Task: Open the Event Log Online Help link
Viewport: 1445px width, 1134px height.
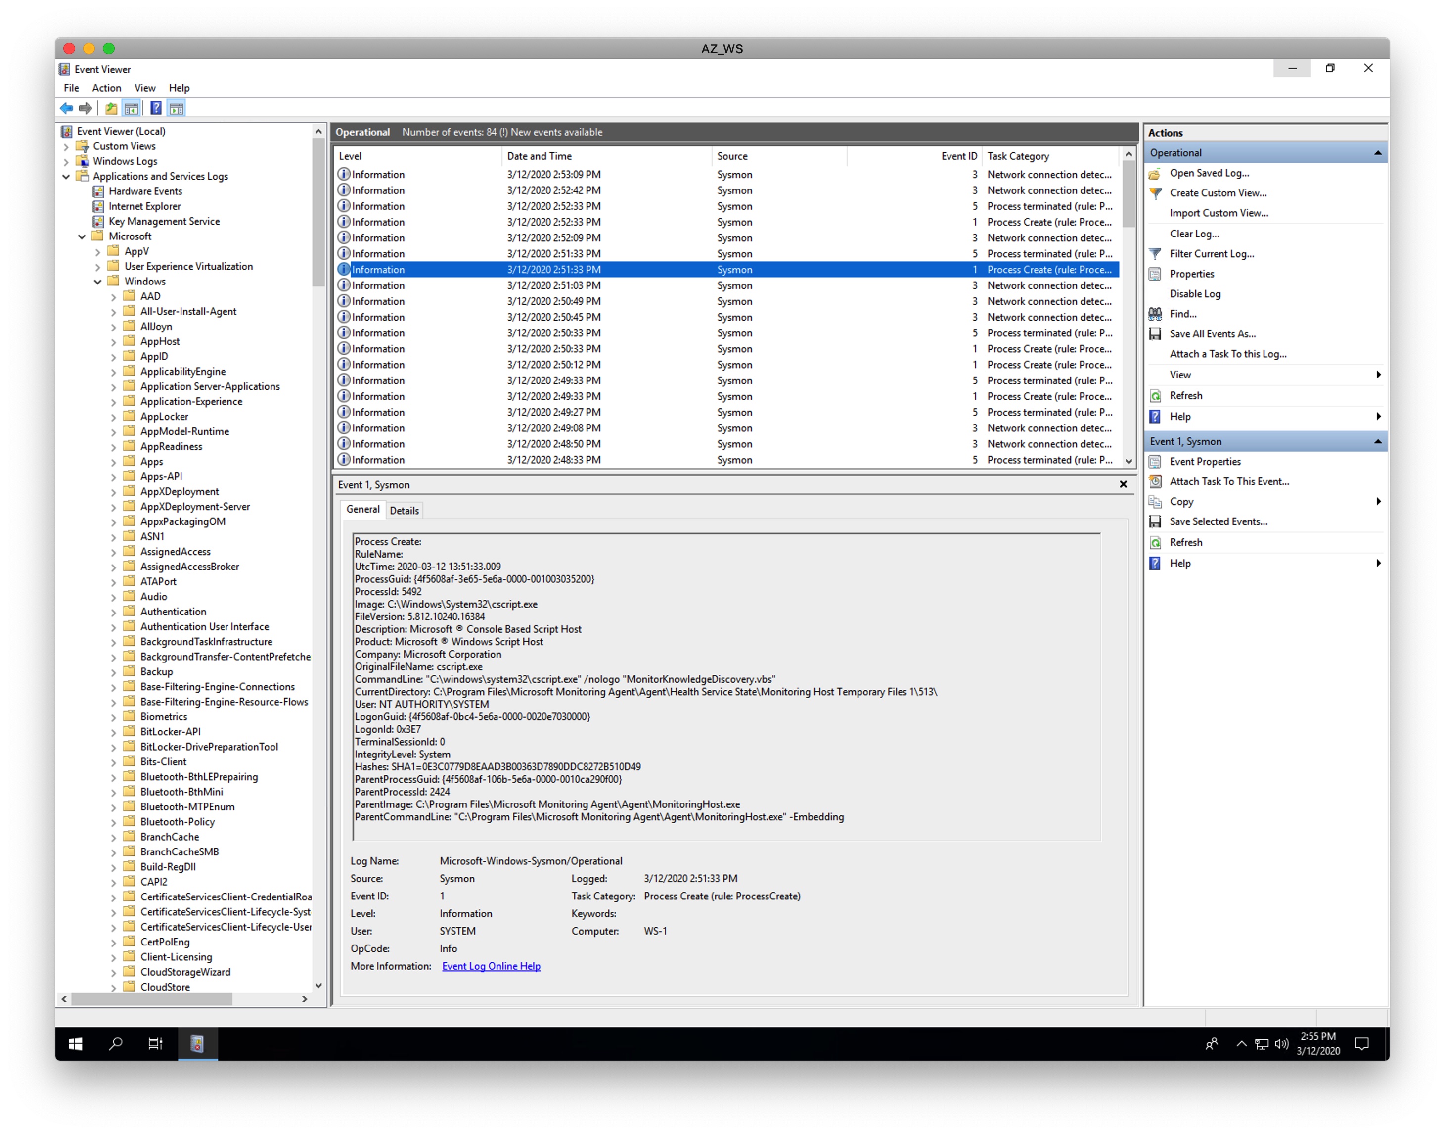Action: (492, 967)
